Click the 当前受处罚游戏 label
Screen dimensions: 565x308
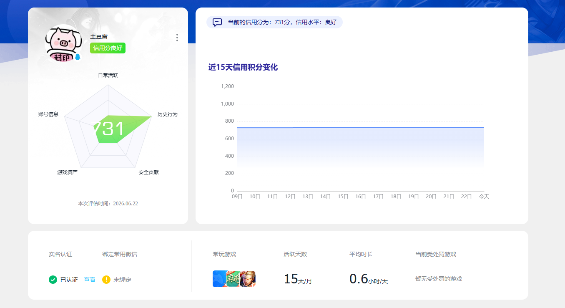436,254
